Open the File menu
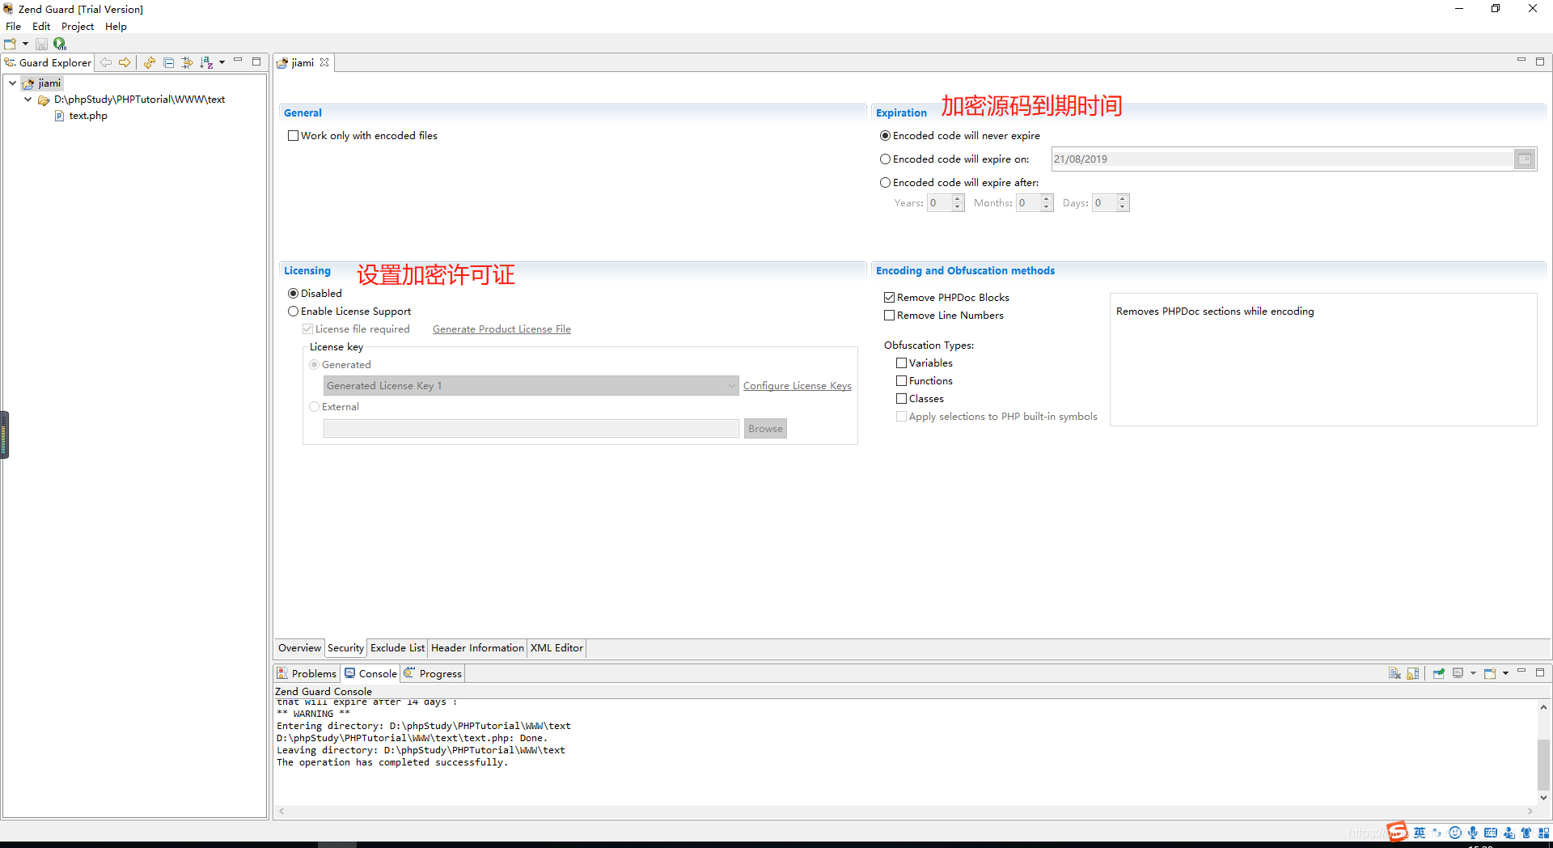1553x848 pixels. click(x=14, y=26)
